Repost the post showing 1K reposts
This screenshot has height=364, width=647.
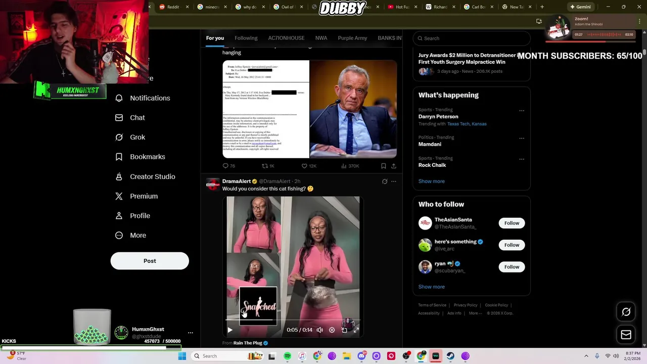click(268, 166)
